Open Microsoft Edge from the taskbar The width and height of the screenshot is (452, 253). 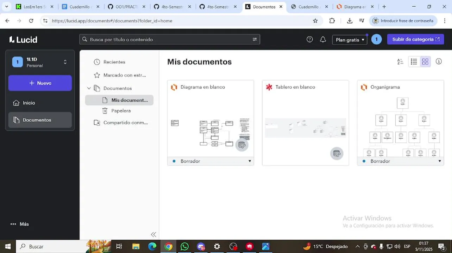pyautogui.click(x=152, y=246)
